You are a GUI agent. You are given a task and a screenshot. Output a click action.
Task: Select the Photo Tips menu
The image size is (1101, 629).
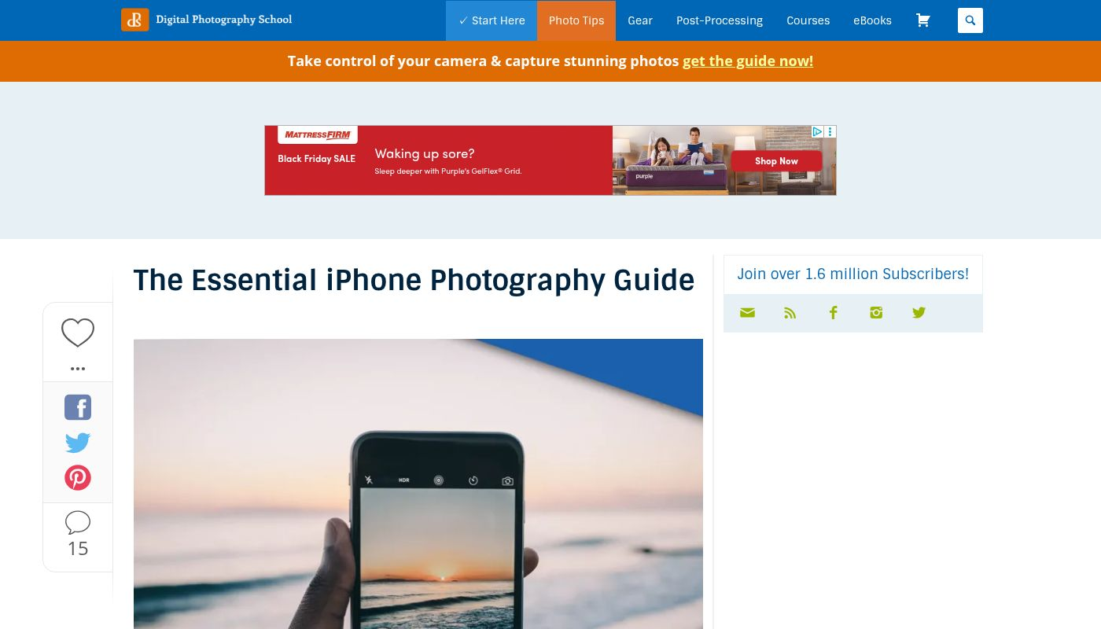[x=576, y=20]
